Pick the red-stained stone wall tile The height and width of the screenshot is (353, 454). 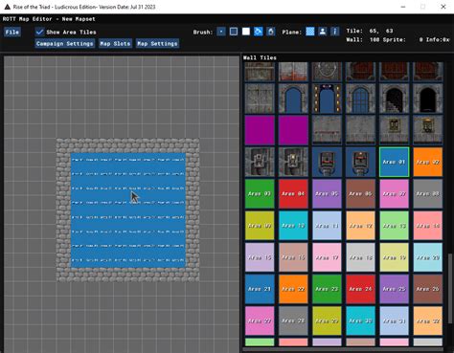293,72
